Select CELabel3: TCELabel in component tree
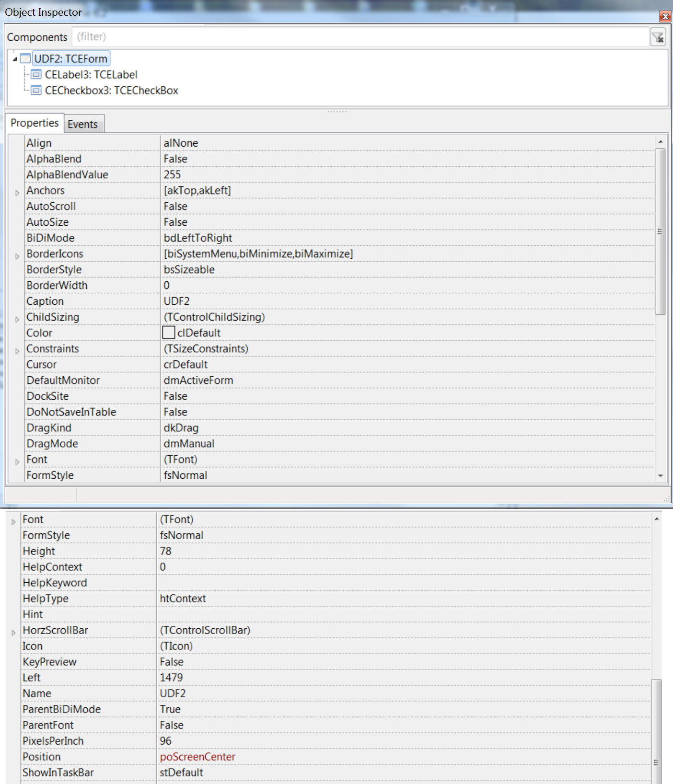Image resolution: width=673 pixels, height=784 pixels. point(91,75)
